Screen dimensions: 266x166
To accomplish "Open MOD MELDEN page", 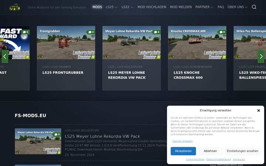I will click(181, 7).
